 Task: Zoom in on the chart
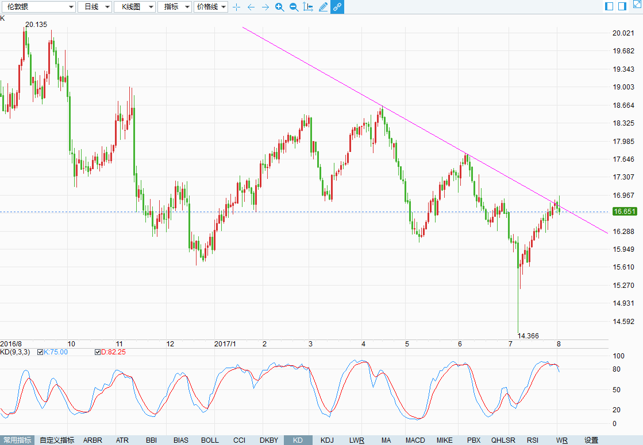279,7
